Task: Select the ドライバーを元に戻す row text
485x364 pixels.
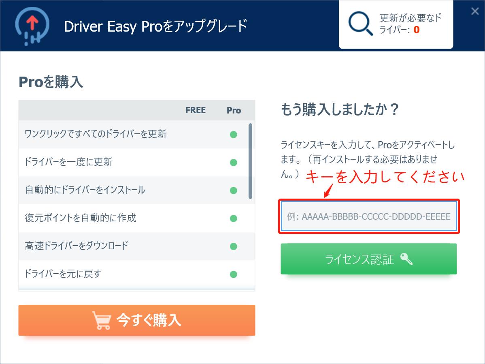Action: pyautogui.click(x=63, y=274)
